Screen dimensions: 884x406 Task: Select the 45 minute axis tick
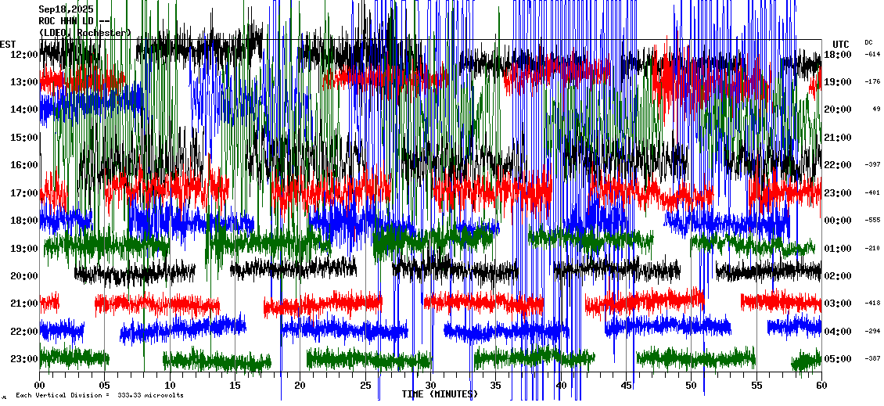pos(626,386)
